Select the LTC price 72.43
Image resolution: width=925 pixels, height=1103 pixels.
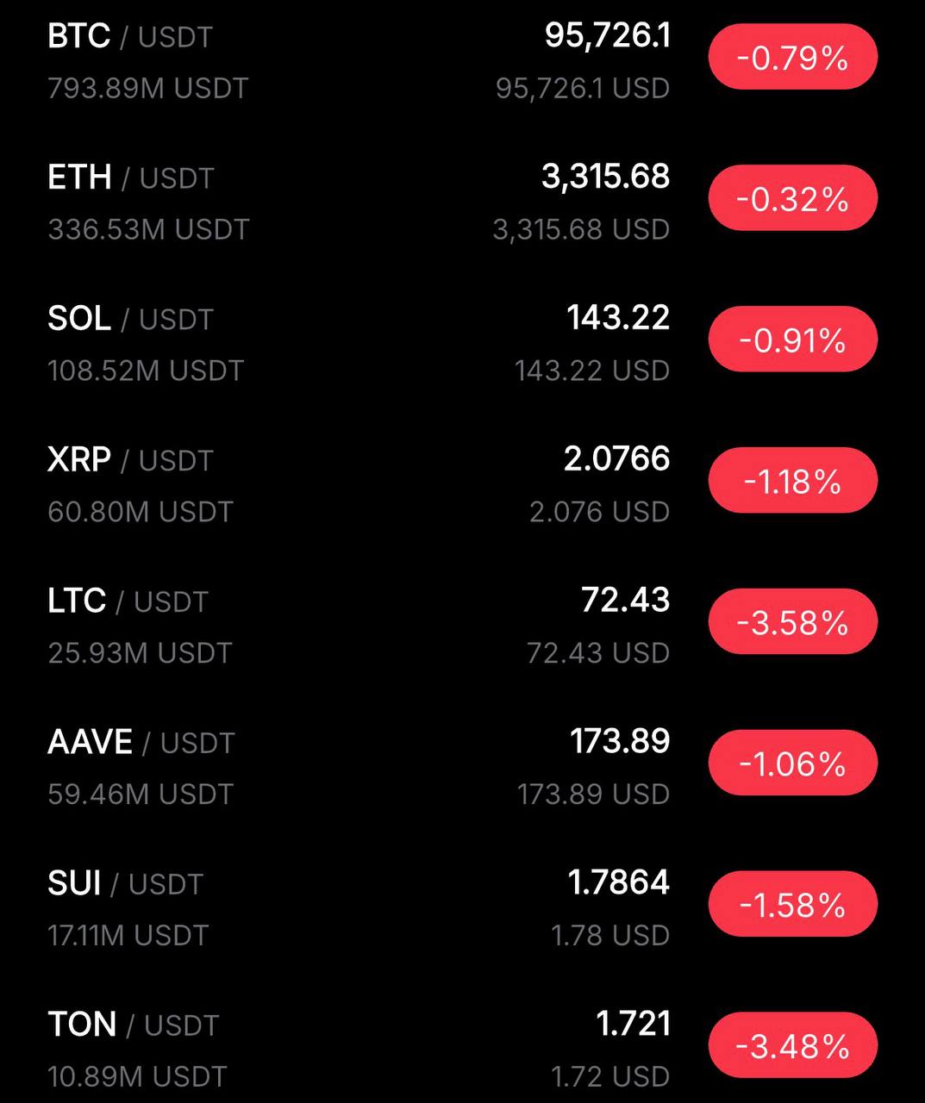(625, 600)
